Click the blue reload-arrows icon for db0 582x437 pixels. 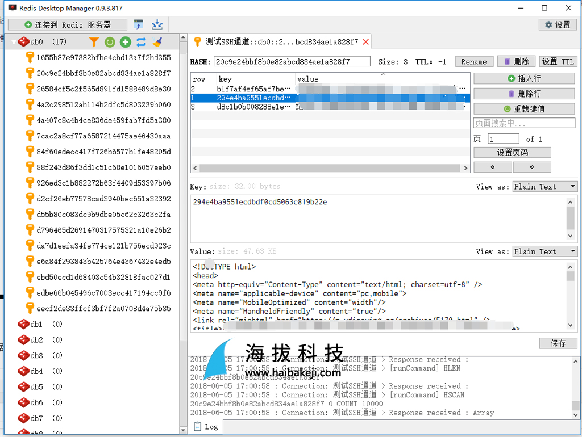[x=142, y=42]
